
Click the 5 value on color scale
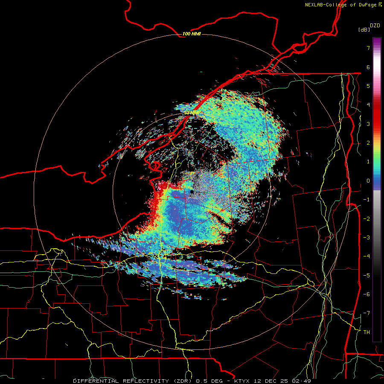(368, 86)
